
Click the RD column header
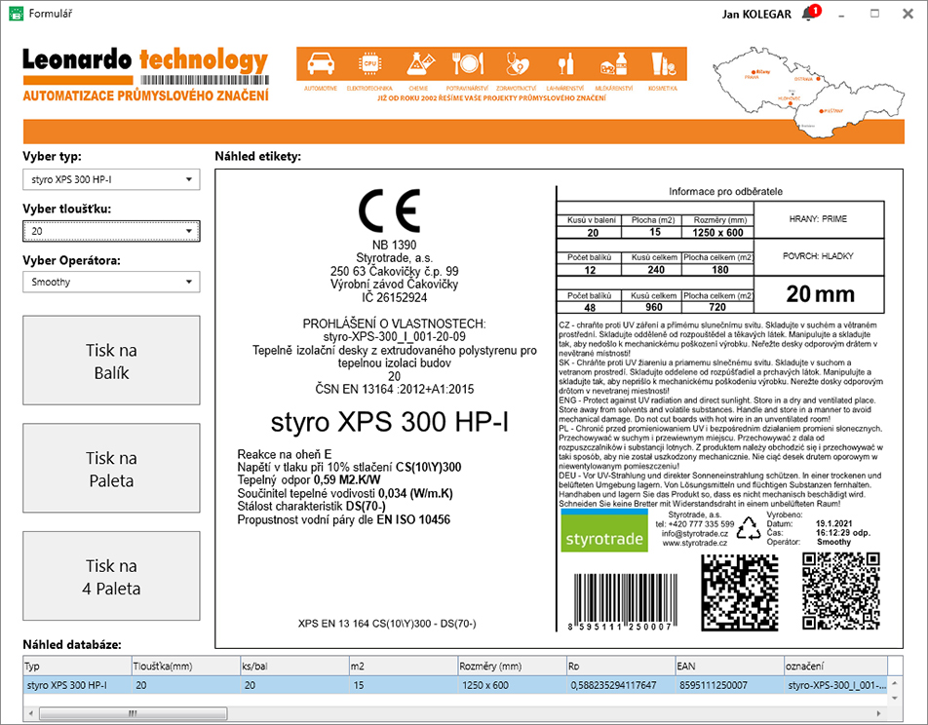tap(621, 666)
